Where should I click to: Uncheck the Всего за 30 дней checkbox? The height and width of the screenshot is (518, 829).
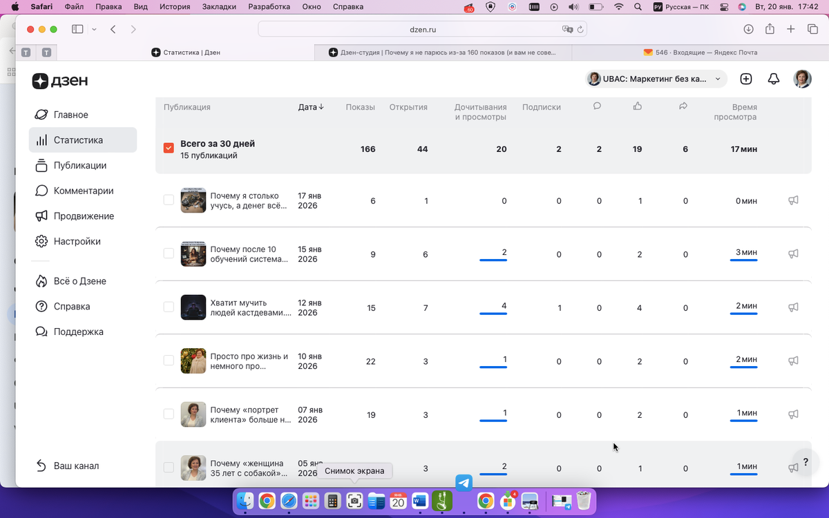tap(169, 148)
